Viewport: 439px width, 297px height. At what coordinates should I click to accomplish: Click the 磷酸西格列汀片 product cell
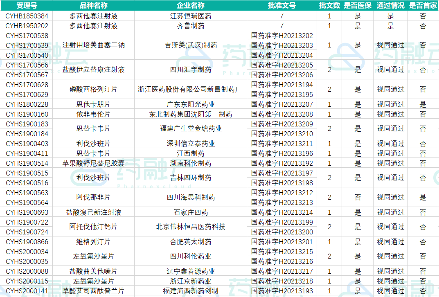93,89
